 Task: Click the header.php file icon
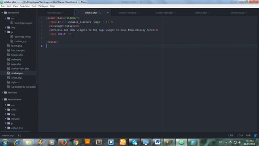8,55
